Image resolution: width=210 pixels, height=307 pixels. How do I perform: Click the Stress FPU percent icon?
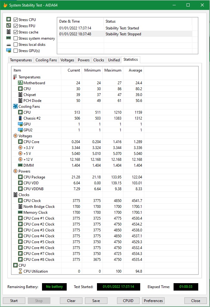click(x=9, y=25)
